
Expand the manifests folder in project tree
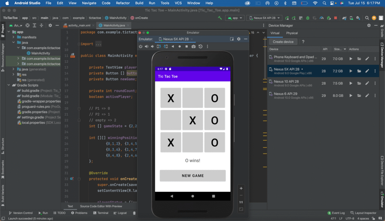[x=14, y=38]
